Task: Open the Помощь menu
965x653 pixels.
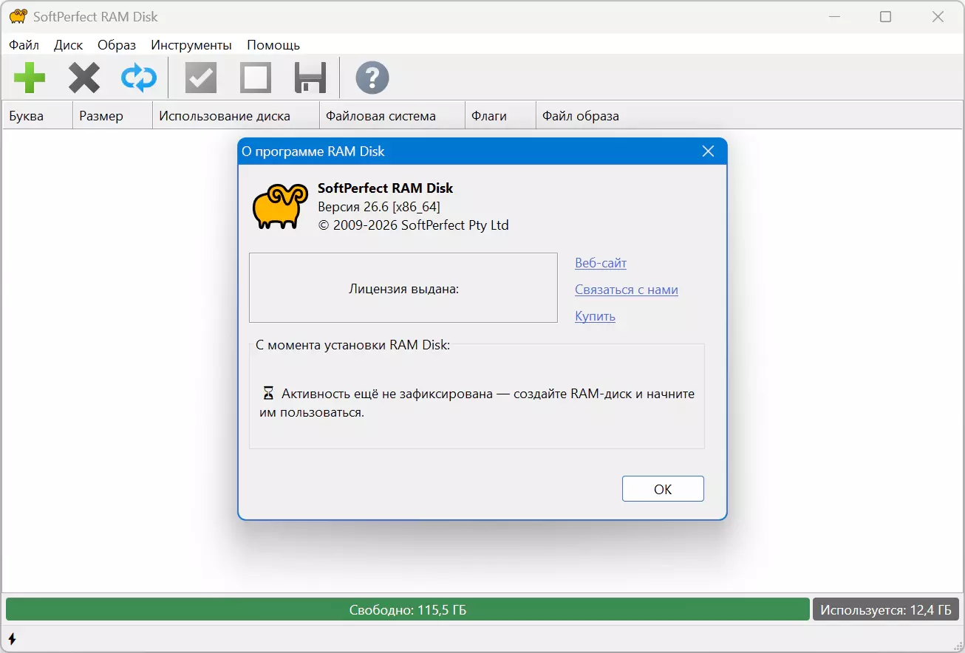Action: 273,45
